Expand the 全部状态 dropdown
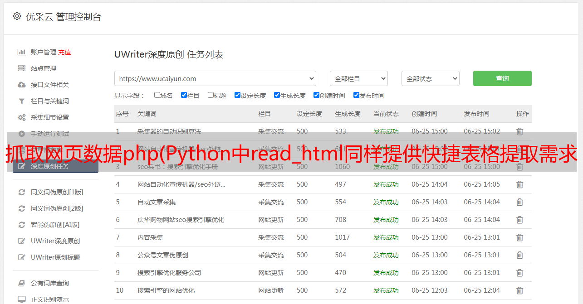This screenshot has height=304, width=583. [431, 78]
